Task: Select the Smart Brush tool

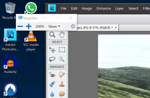Action: (52, 84)
